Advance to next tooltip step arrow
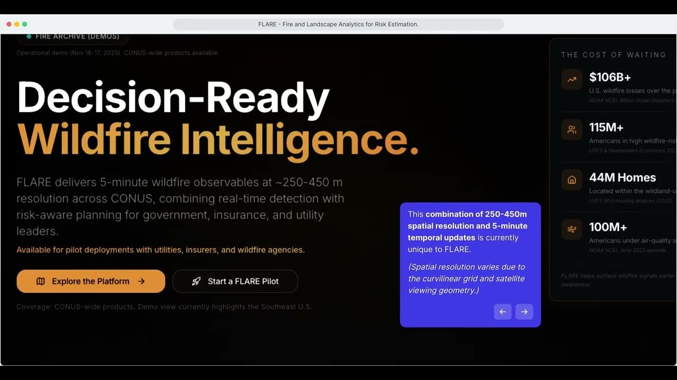Image resolution: width=677 pixels, height=380 pixels. pyautogui.click(x=524, y=311)
